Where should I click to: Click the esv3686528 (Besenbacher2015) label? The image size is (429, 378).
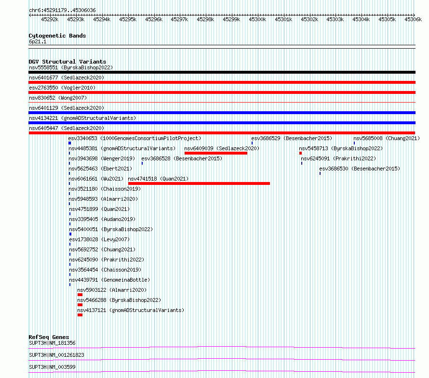[182, 158]
